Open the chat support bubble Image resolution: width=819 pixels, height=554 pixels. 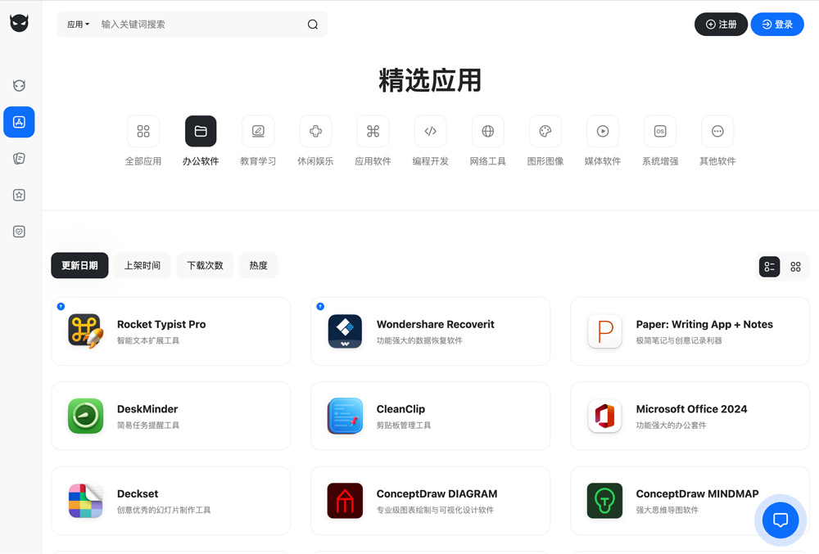(x=780, y=520)
